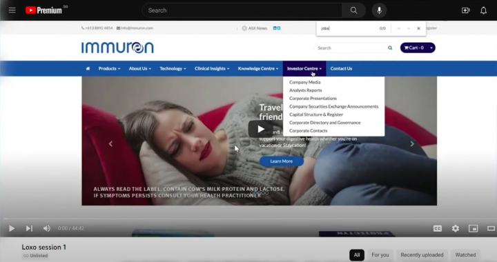
Task: Select Corporate Presentations menu entry
Action: coord(313,99)
